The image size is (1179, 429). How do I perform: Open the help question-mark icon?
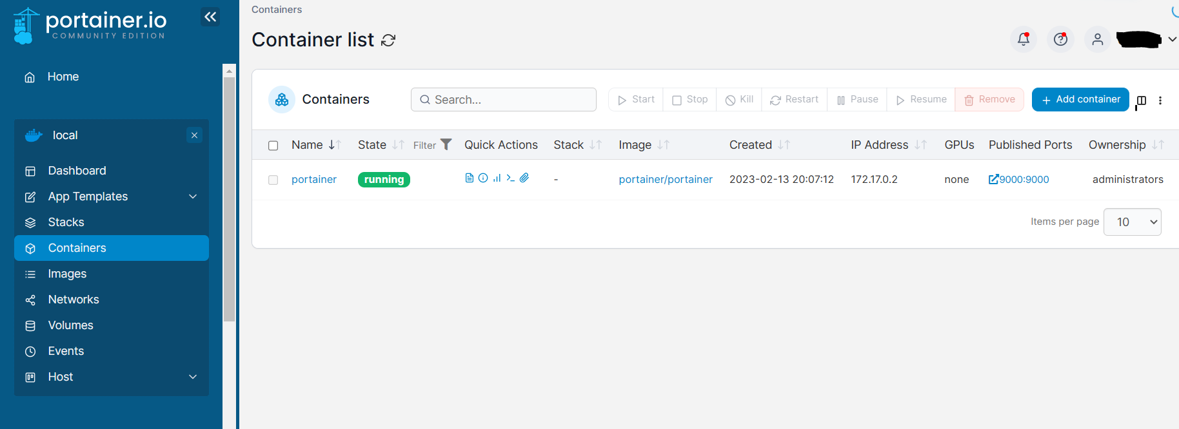click(1060, 39)
